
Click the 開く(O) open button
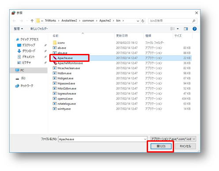tap(161, 146)
